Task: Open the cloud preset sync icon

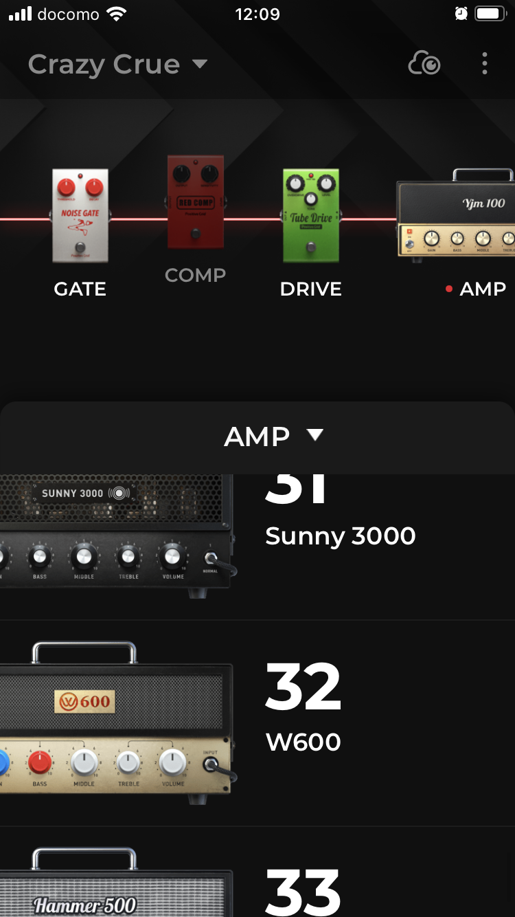Action: (x=424, y=64)
